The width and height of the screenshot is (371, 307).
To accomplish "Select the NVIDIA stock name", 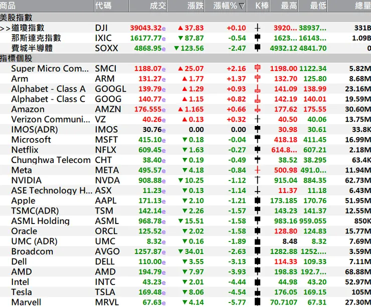I will [x=26, y=180].
